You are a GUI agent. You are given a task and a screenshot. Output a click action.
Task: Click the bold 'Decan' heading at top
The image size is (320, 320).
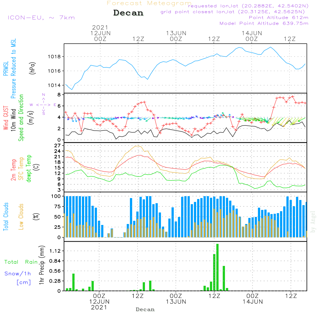tap(128, 13)
